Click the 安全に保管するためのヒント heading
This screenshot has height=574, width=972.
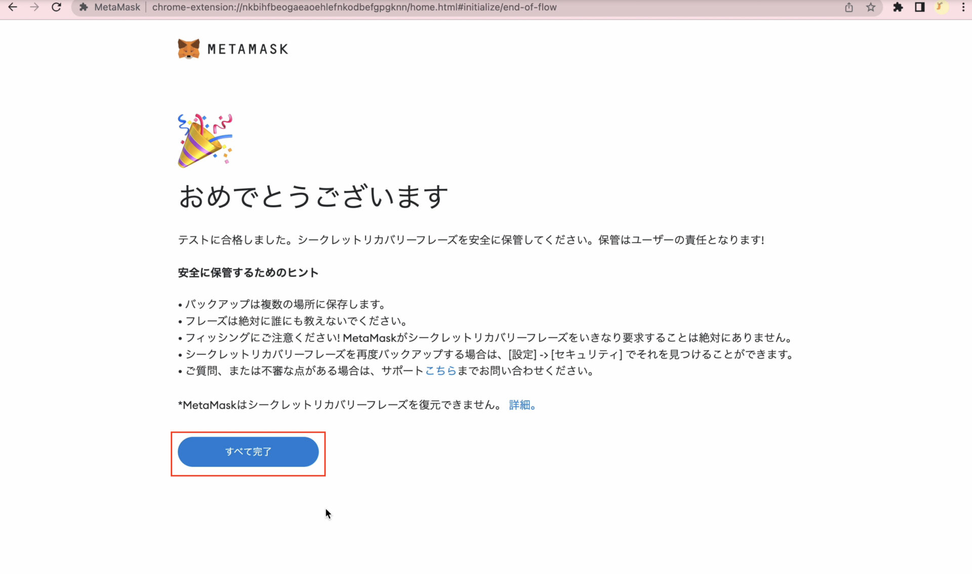click(248, 272)
